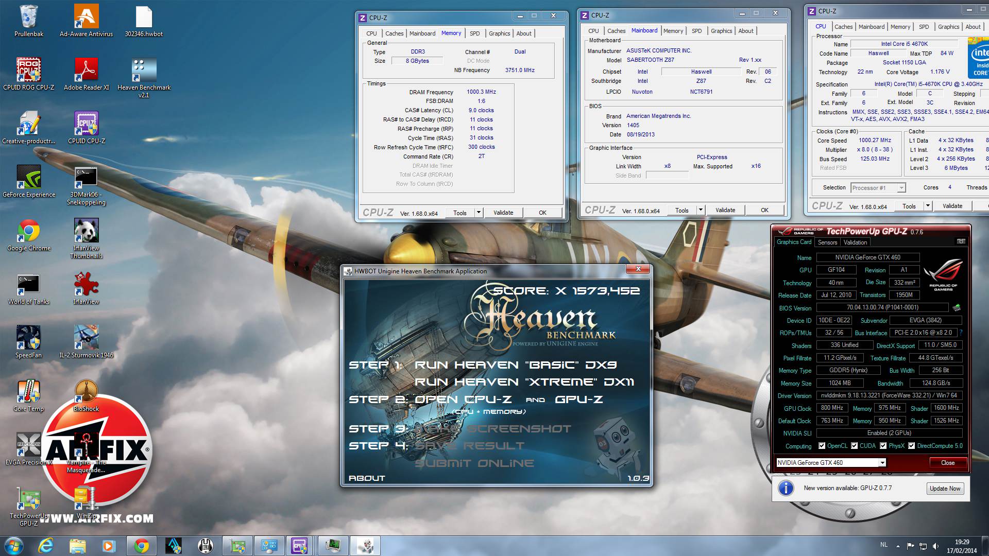This screenshot has width=989, height=556.
Task: Click GPU-Z's screenshot camera icon
Action: 961,241
